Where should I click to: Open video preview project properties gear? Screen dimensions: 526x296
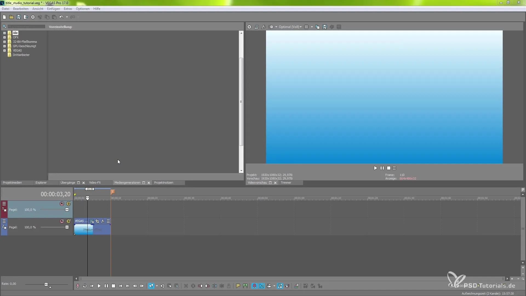249,27
